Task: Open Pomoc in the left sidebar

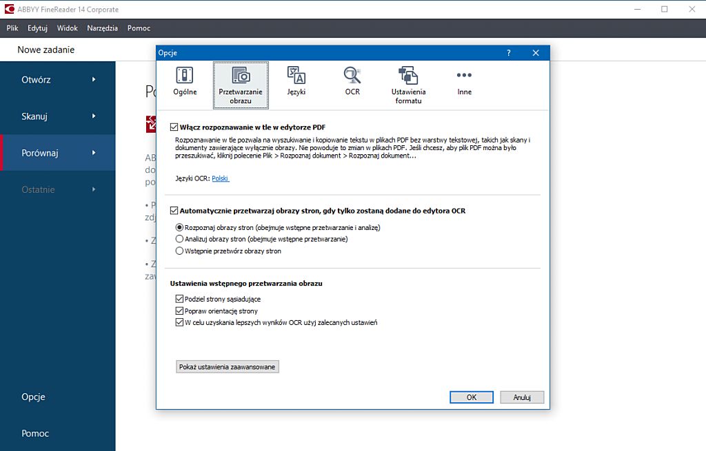Action: point(35,434)
